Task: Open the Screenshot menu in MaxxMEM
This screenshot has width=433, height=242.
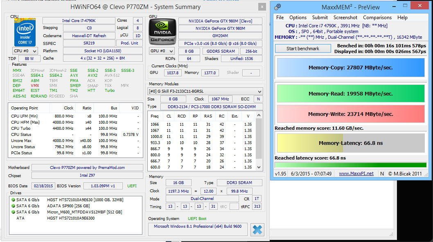Action: [345, 18]
